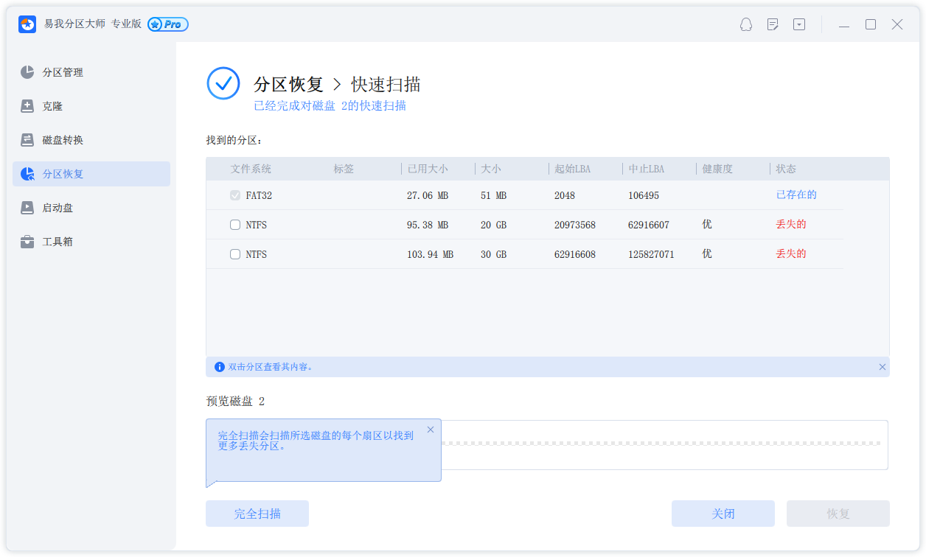Click the 关闭 button
This screenshot has height=557, width=926.
(723, 514)
